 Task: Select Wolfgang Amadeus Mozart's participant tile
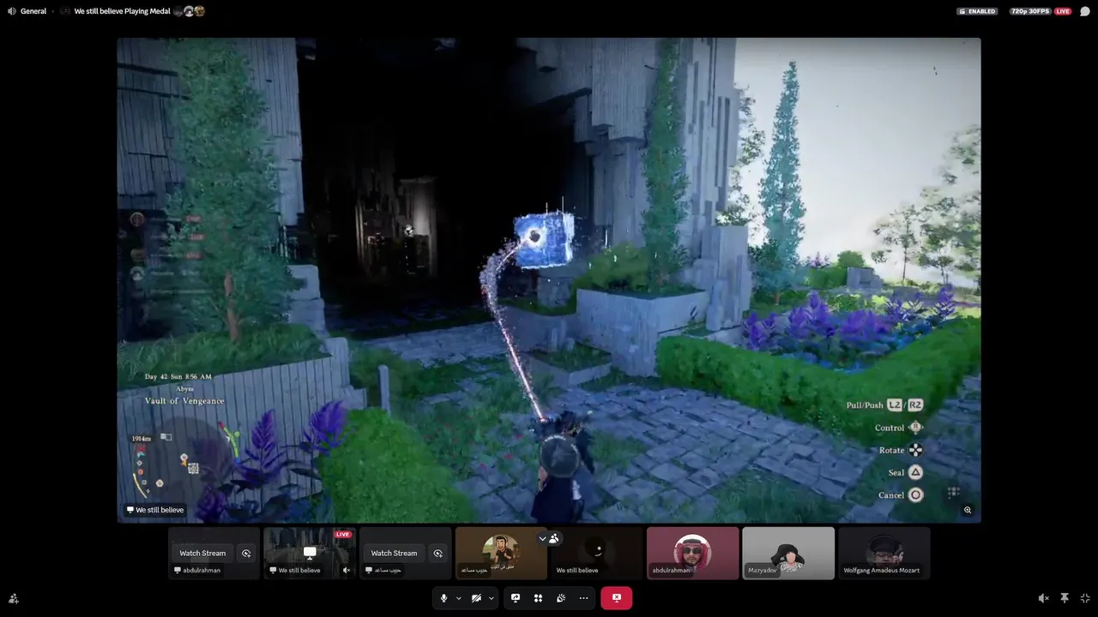pyautogui.click(x=884, y=553)
